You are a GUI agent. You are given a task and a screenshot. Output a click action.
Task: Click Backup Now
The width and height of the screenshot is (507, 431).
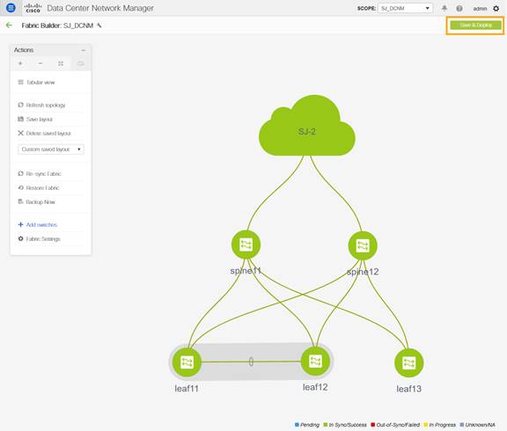(x=36, y=202)
